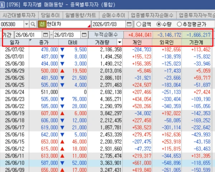Viewport: 215px width, 172px height.
Task: Click the 누적순매수 button
Action: [x=106, y=35]
